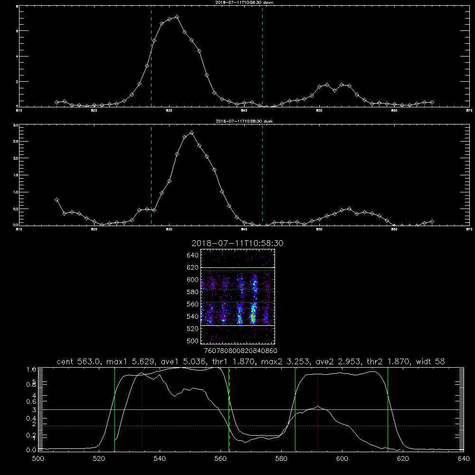The image size is (475, 475).
Task: Click the lower white horizontal line on heatmap
Action: [237, 326]
